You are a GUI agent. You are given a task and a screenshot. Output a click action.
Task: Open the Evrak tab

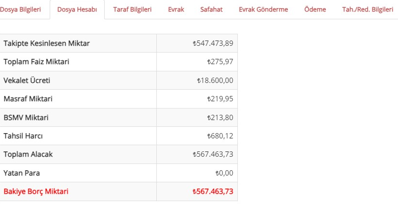coord(176,10)
